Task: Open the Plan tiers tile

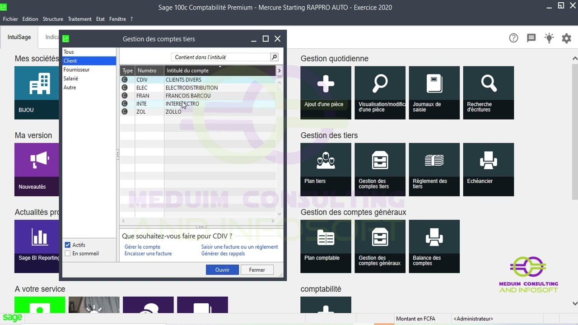Action: (x=326, y=169)
